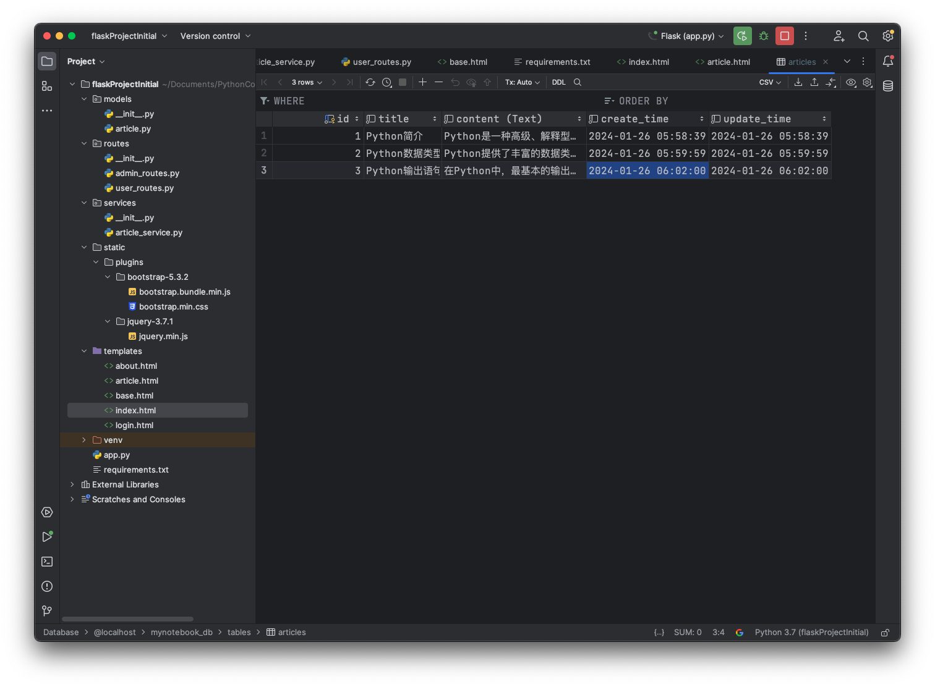Switch to the requirements.txt tab

552,62
